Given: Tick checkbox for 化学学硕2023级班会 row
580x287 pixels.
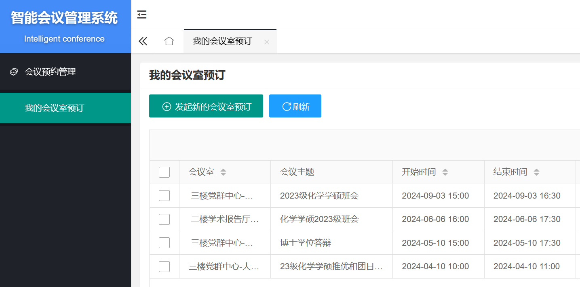Looking at the screenshot, I should [x=164, y=220].
